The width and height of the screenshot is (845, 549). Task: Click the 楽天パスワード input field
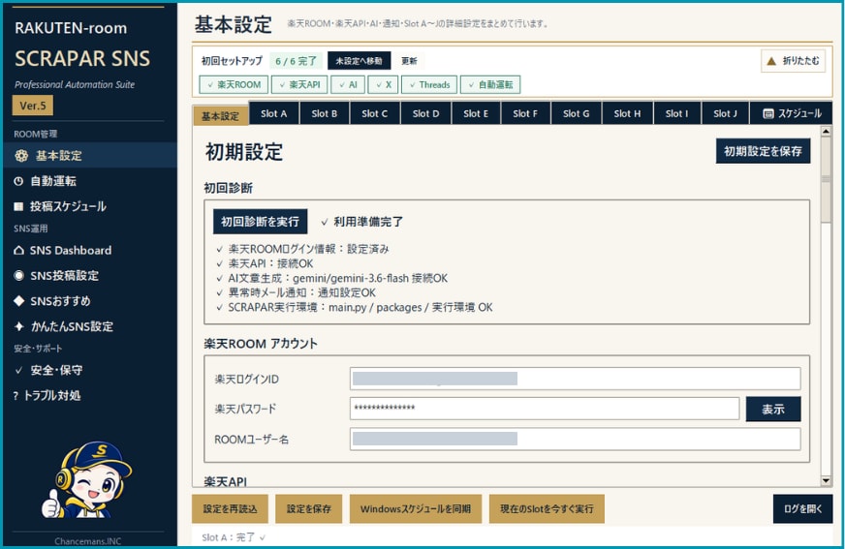pos(545,409)
